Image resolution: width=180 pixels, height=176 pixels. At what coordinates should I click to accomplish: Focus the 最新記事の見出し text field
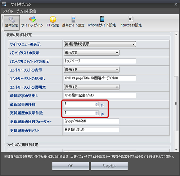[100, 96]
